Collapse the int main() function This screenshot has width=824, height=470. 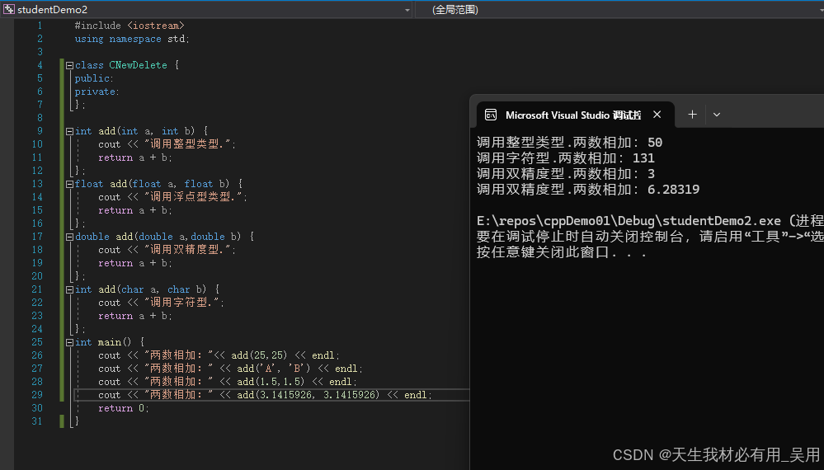click(x=69, y=343)
